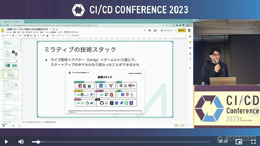Viewport: 260px width, 146px height.
Task: Star the presentation document
Action: coord(51,29)
